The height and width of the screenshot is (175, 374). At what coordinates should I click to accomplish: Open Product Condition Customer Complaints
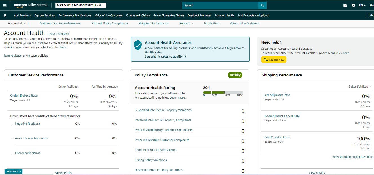[162, 140]
